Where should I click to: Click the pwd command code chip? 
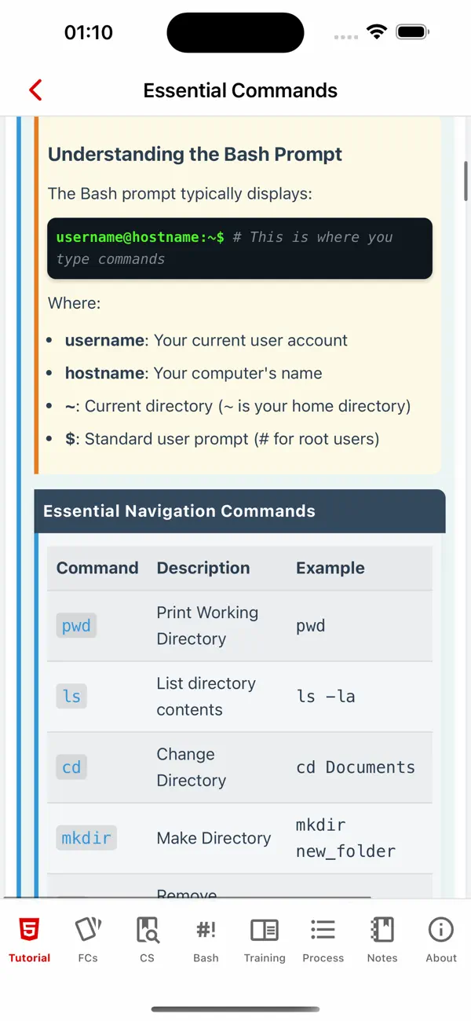point(76,626)
